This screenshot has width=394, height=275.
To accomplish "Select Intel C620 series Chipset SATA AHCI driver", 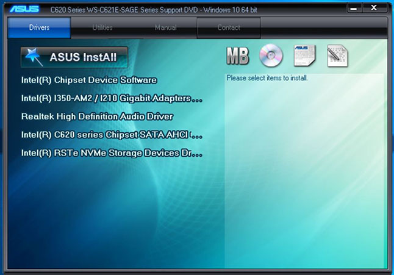I will click(x=112, y=135).
